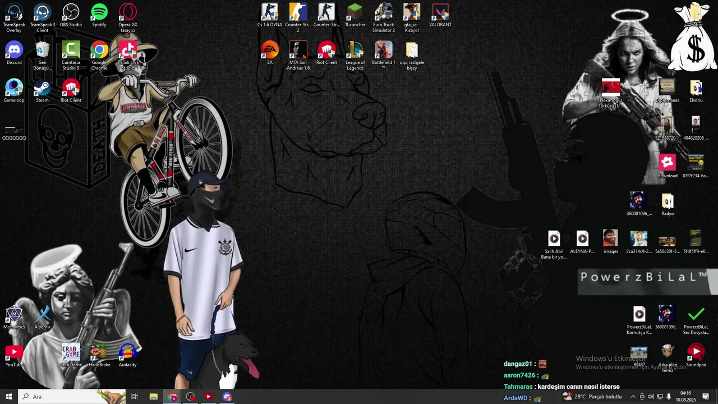Select the Soundpad desktop icon
The image size is (718, 404).
click(x=696, y=356)
